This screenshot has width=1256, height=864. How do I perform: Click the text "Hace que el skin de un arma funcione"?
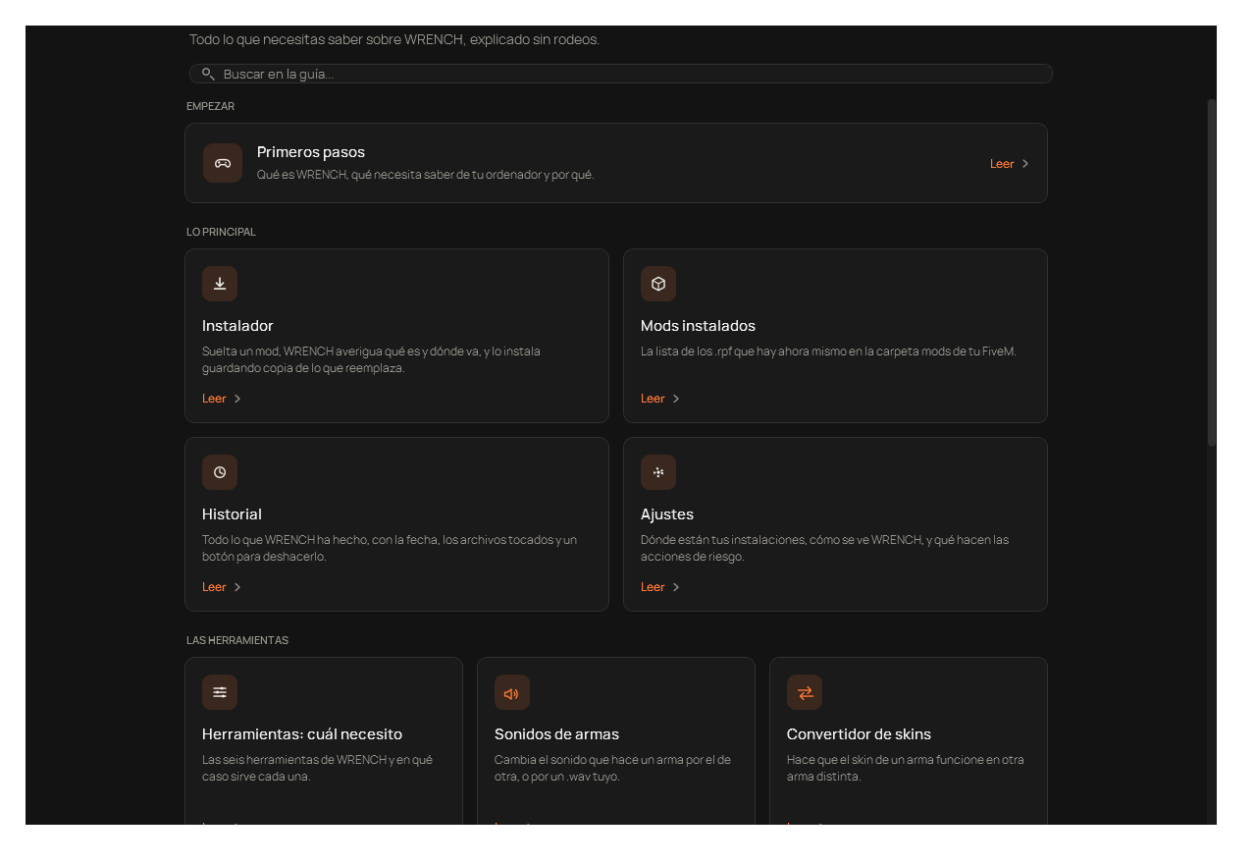click(x=905, y=768)
